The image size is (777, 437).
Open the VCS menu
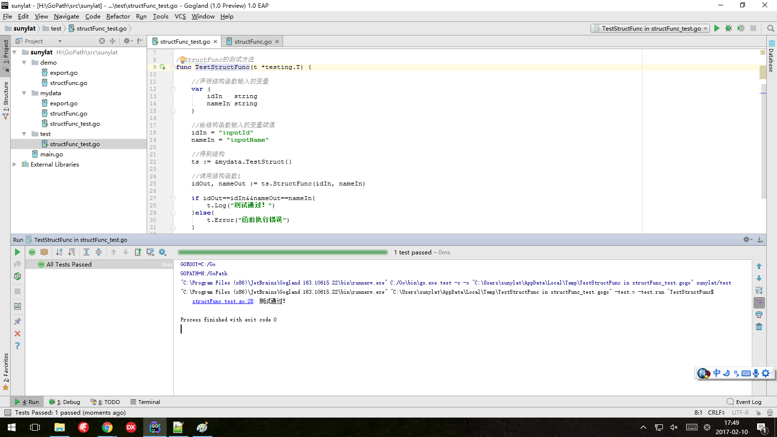(180, 16)
